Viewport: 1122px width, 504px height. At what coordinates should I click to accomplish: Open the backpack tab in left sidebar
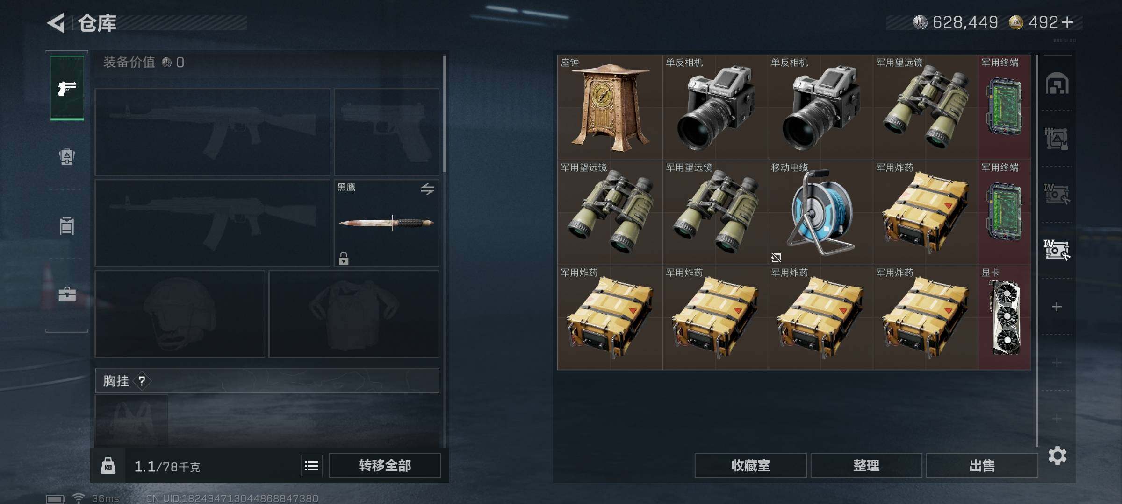tap(67, 157)
